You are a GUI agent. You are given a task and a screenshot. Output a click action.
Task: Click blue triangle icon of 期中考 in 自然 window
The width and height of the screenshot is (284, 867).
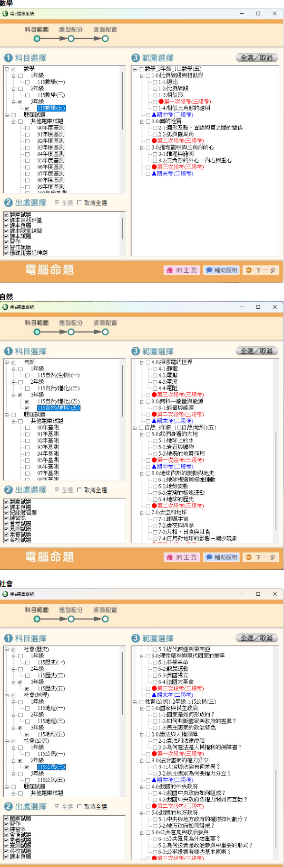pos(154,467)
